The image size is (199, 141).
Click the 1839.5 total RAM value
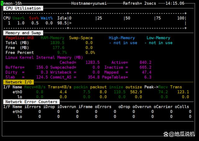(57, 43)
